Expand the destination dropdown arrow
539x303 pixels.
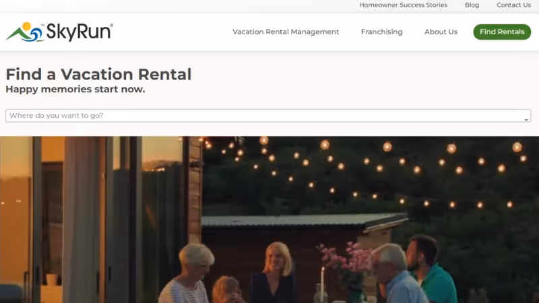coord(526,120)
